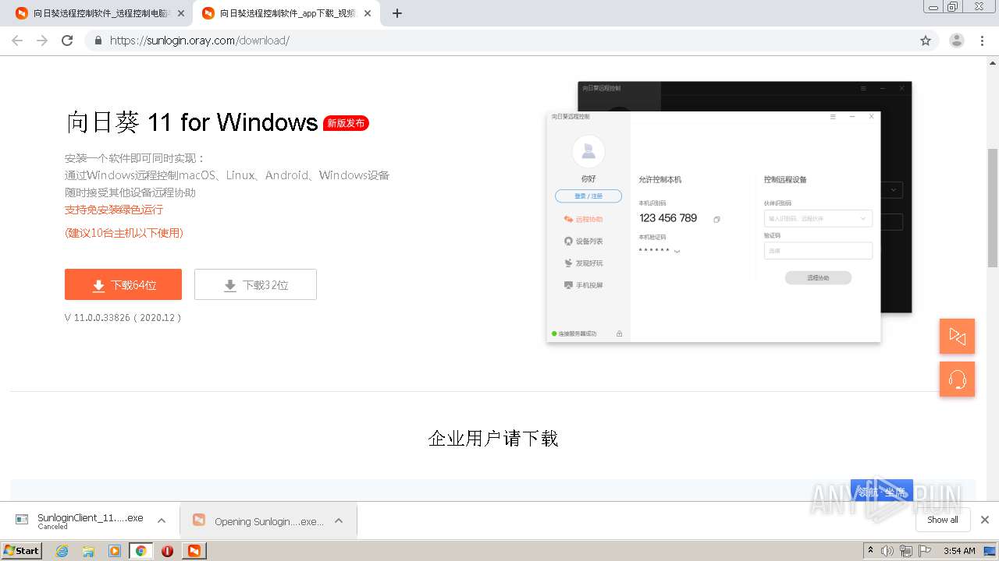Click the version text V 11.0.0.33826
The width and height of the screenshot is (999, 561).
click(123, 318)
